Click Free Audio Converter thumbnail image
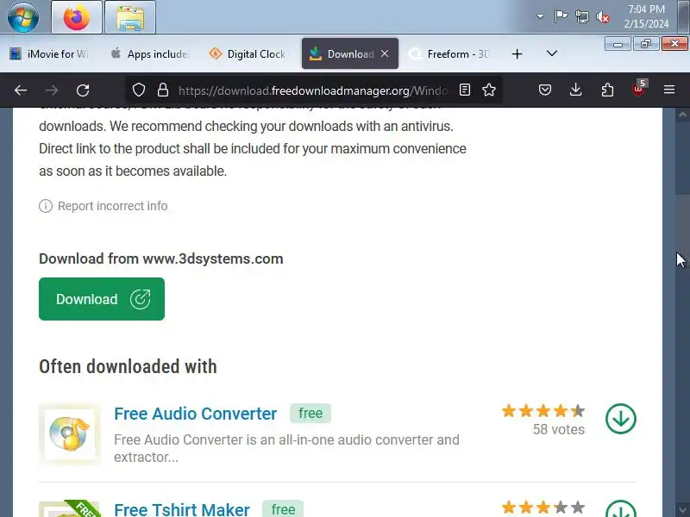The height and width of the screenshot is (517, 690). pos(70,434)
